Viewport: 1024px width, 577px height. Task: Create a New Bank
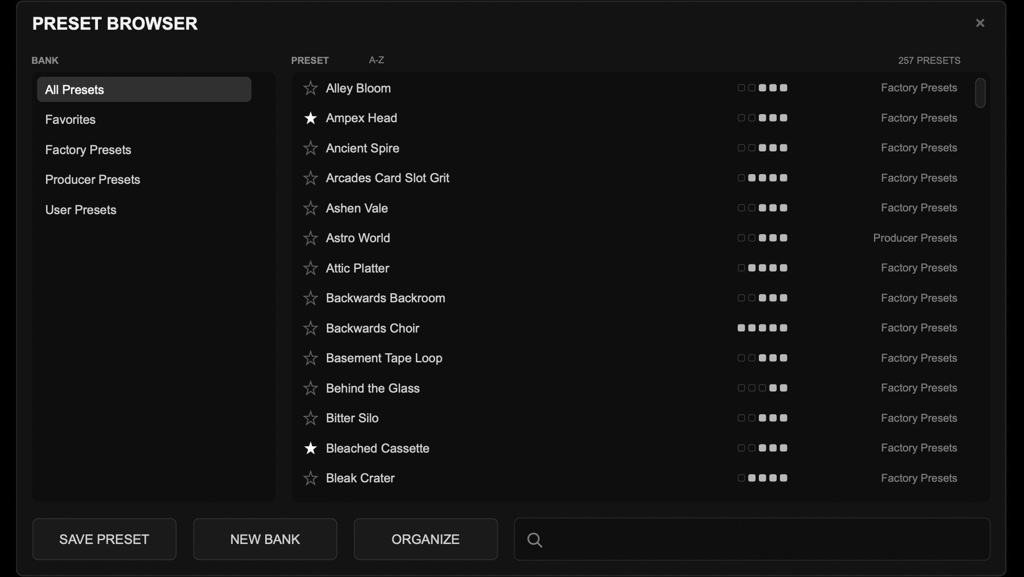[x=265, y=539]
